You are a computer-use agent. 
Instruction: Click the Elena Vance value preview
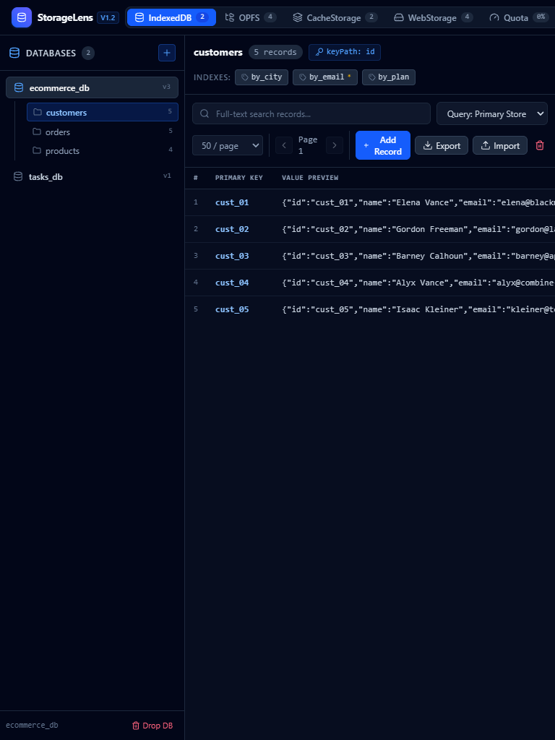(418, 202)
